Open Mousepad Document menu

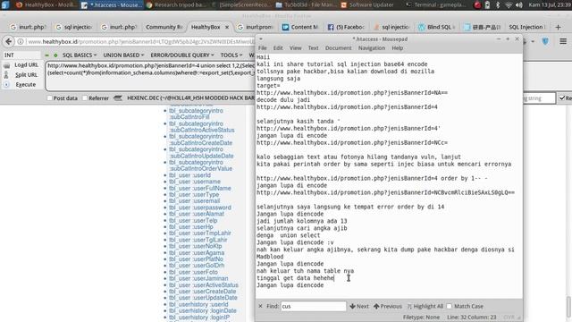tap(339, 48)
